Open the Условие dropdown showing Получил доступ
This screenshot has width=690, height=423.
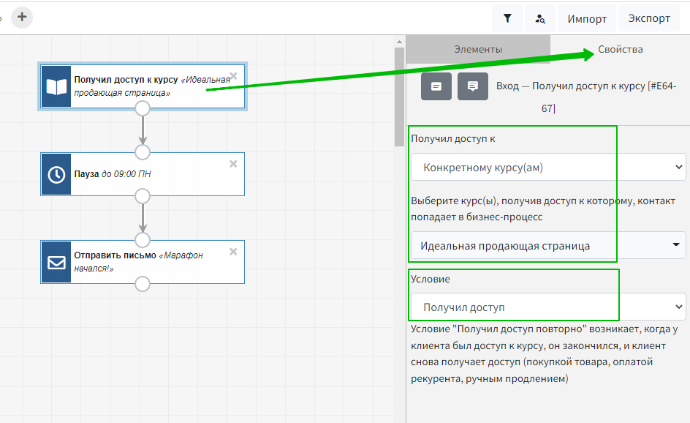[x=548, y=307]
